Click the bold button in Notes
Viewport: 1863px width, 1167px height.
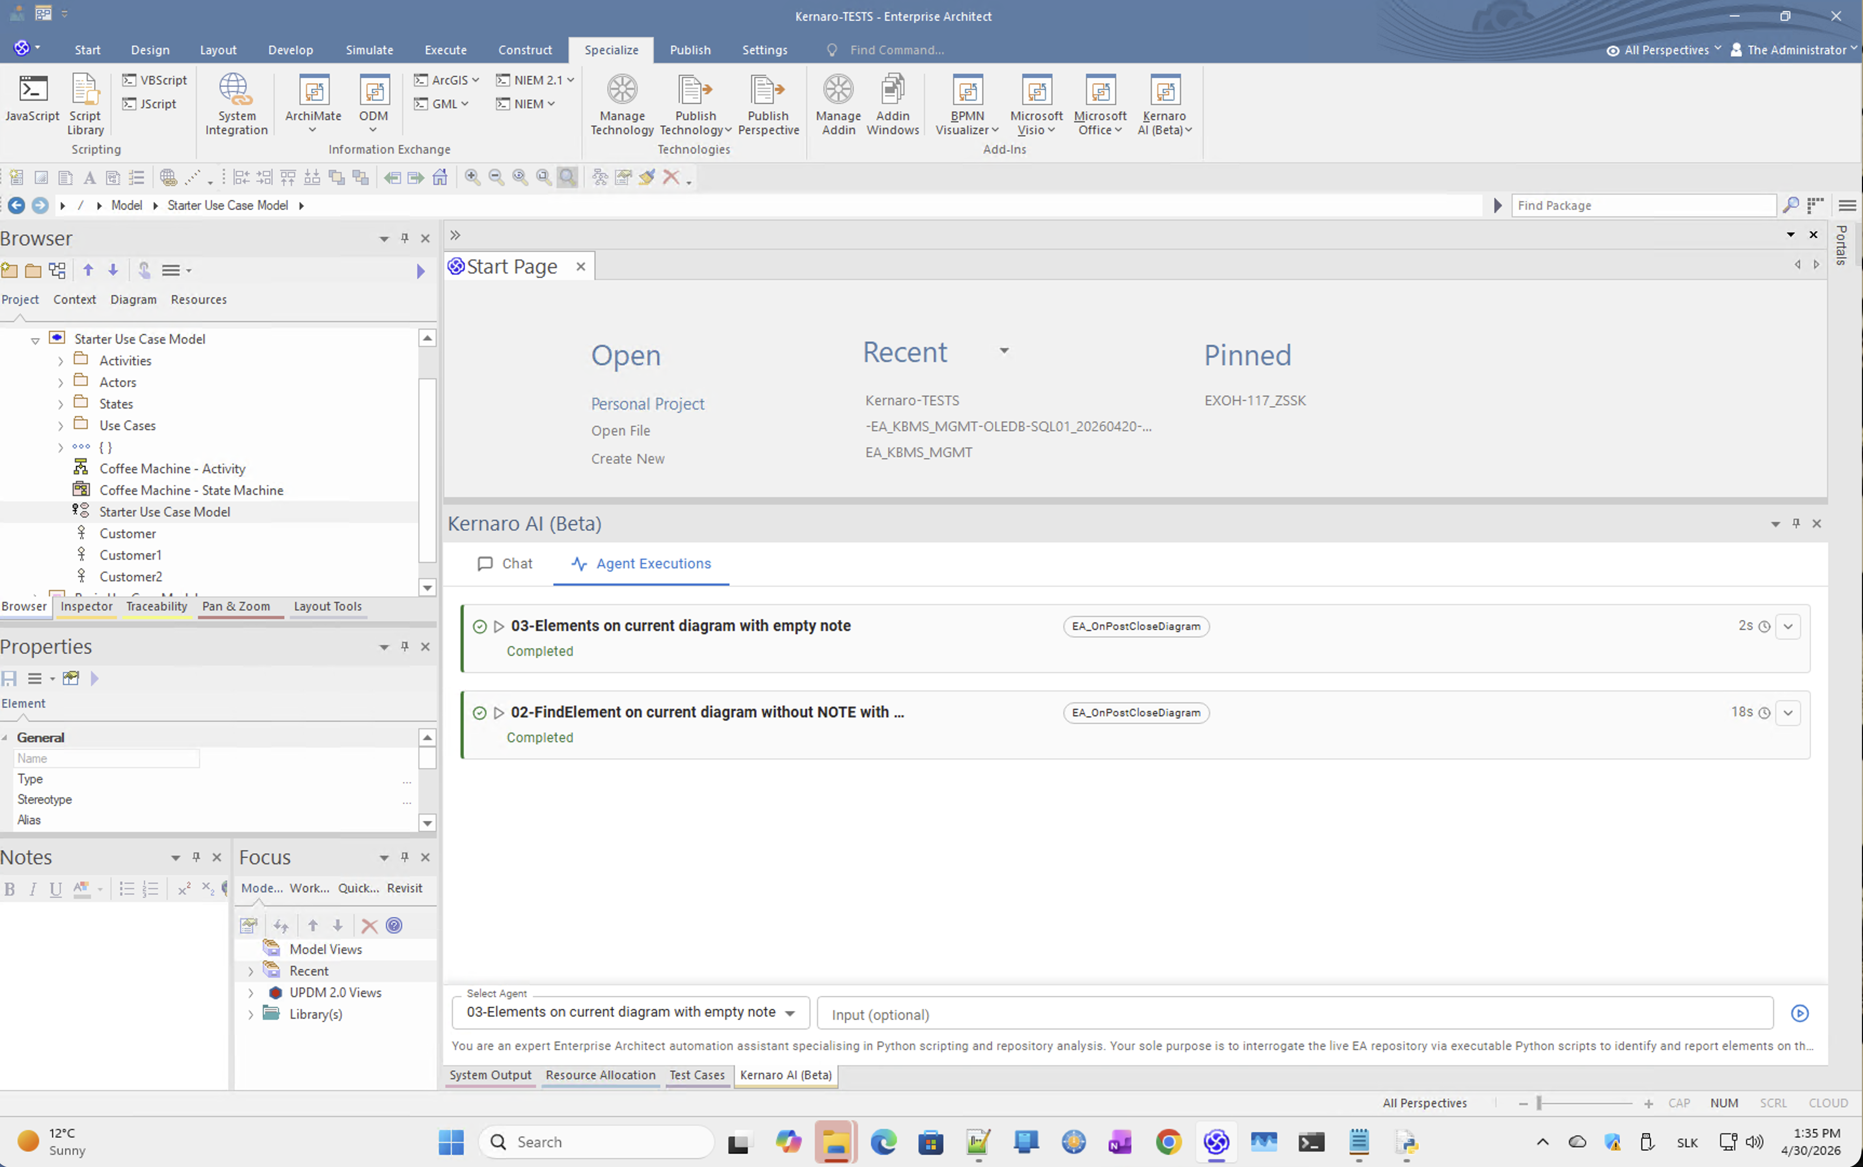[9, 889]
